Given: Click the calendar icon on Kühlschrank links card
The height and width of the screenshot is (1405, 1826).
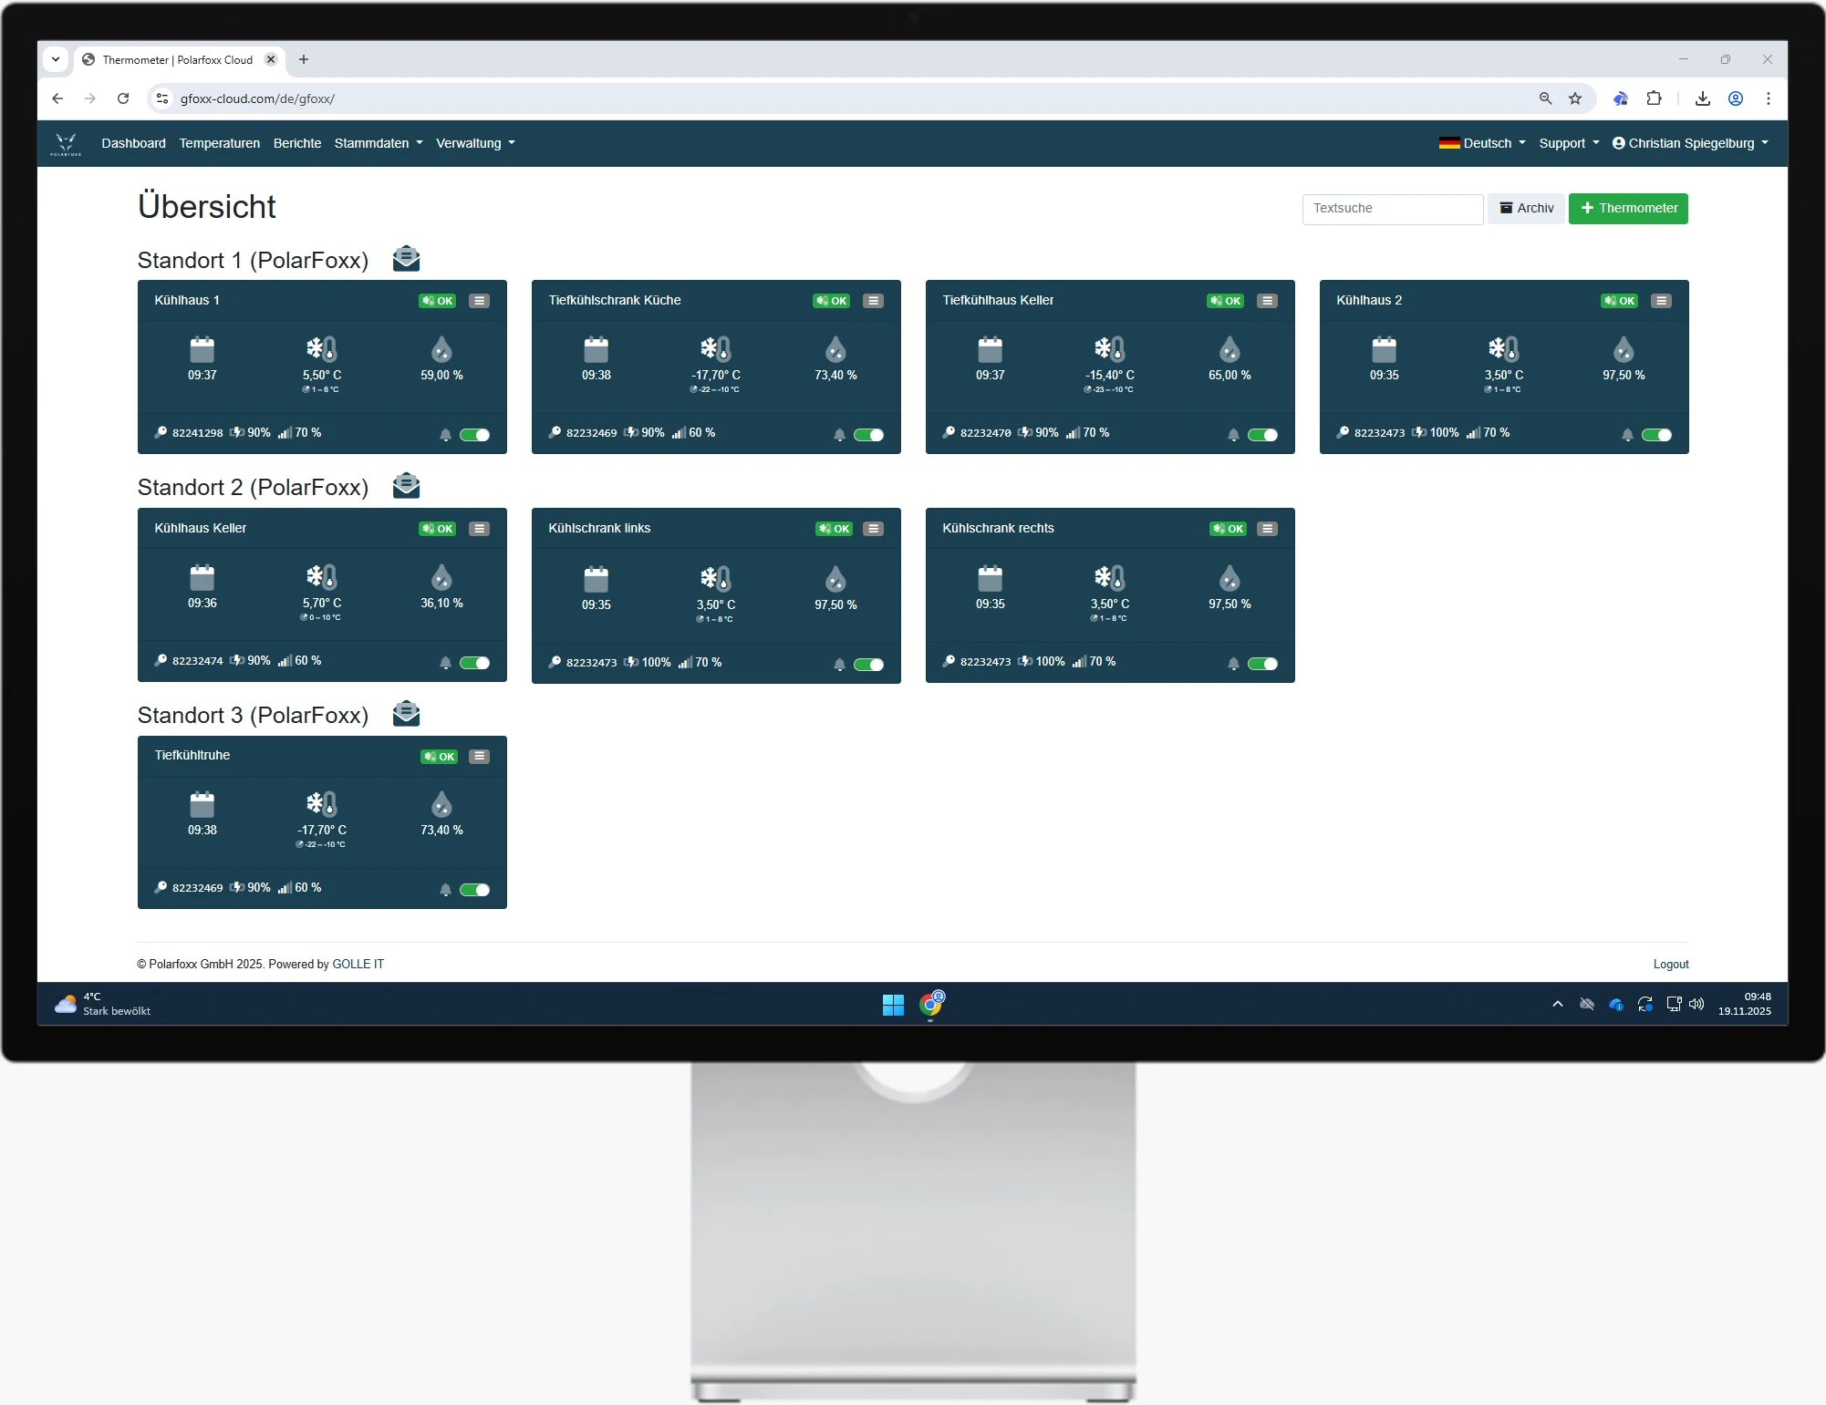Looking at the screenshot, I should [x=596, y=579].
